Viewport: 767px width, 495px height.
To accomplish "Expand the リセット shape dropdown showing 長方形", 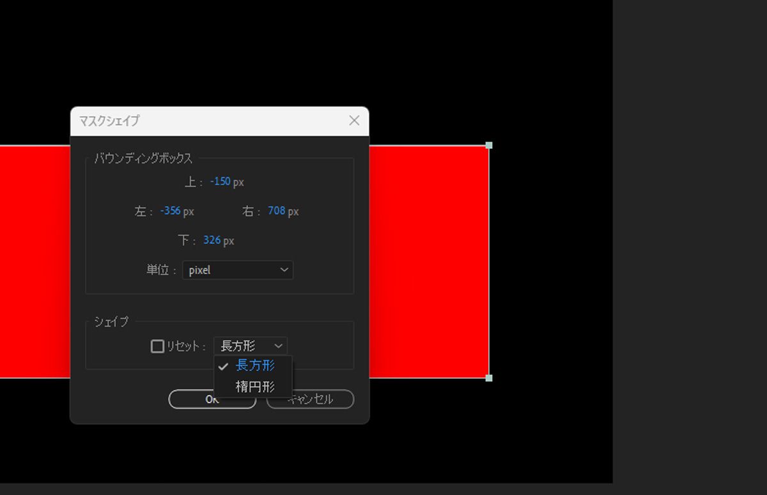I will [251, 346].
